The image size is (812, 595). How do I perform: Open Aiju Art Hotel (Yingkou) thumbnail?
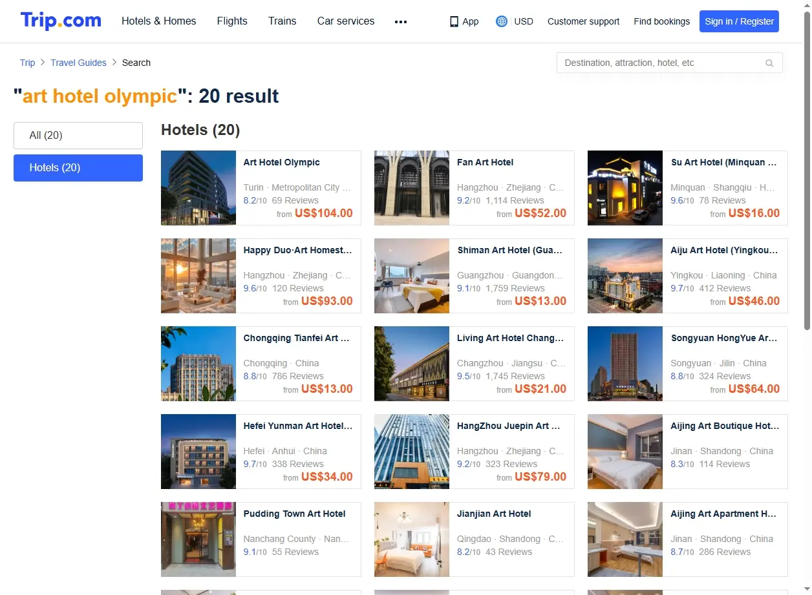[x=625, y=276]
